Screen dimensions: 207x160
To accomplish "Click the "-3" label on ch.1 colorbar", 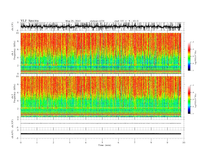I will pyautogui.click(x=193, y=42).
